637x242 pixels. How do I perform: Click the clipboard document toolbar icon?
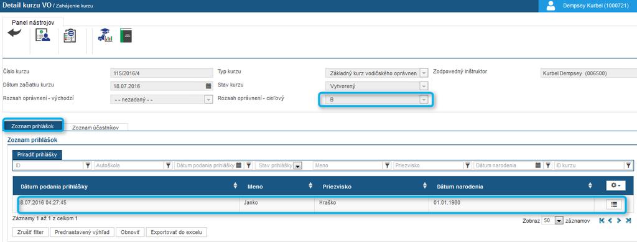point(70,35)
